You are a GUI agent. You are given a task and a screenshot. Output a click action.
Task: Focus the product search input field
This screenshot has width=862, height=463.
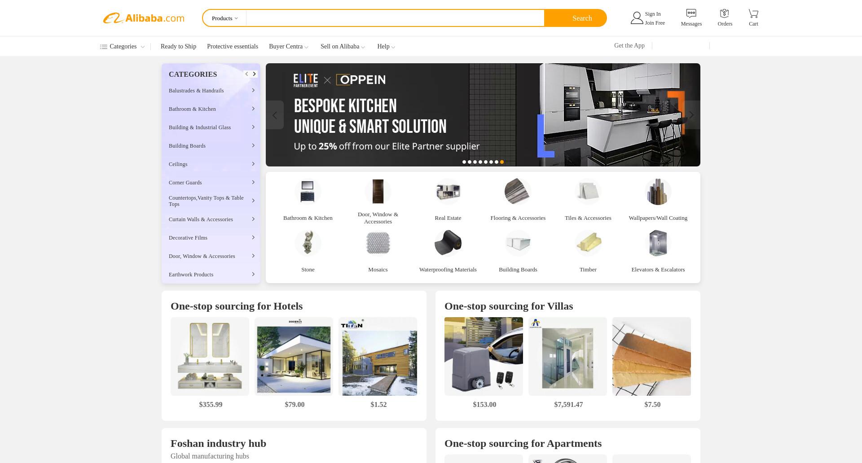pos(395,18)
